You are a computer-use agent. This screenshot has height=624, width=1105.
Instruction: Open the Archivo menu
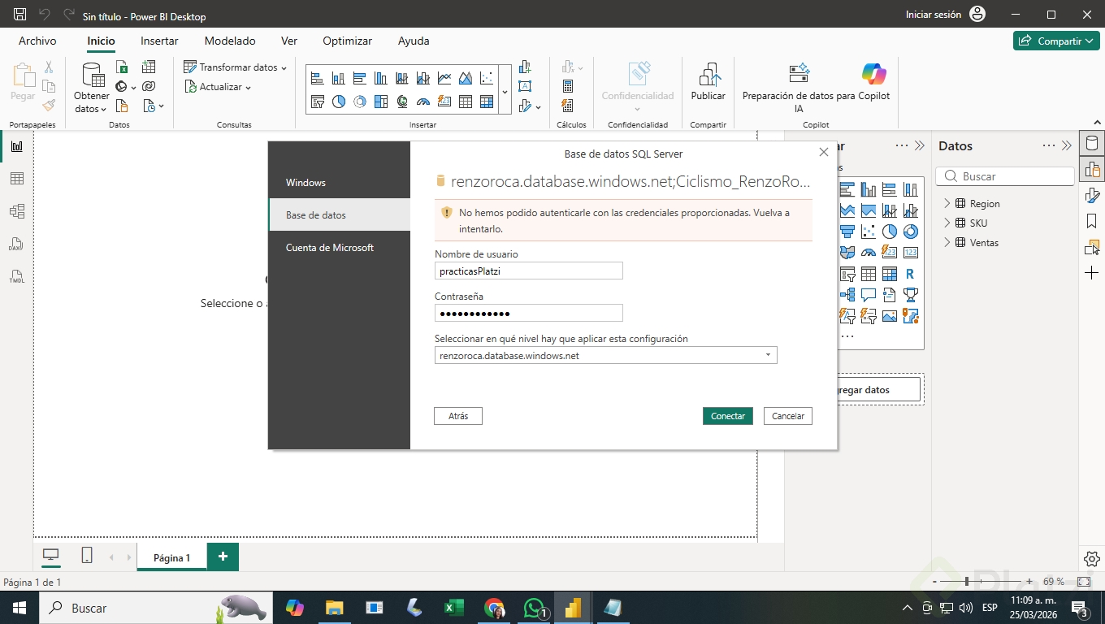click(x=37, y=41)
